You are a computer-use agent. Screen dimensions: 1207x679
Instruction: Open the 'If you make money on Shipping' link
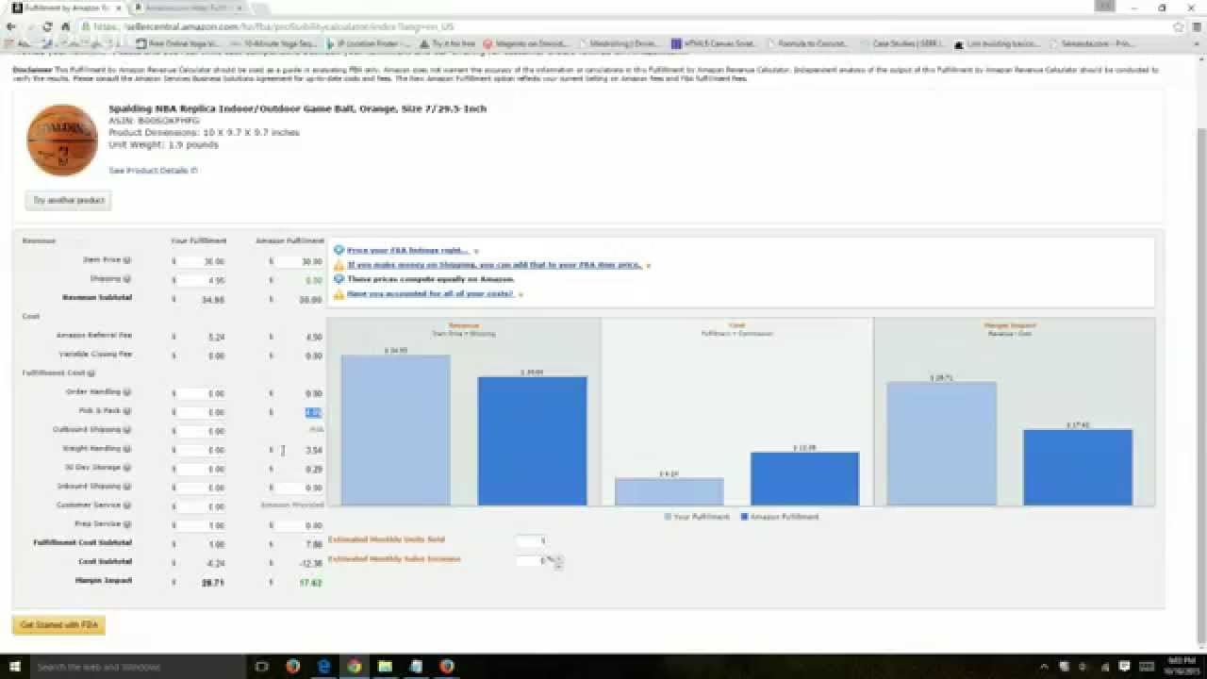coord(494,266)
